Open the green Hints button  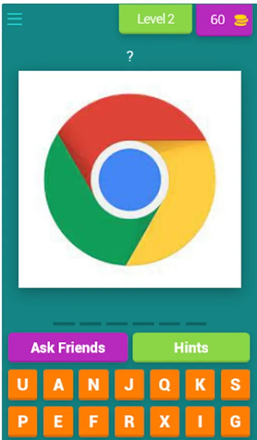191,348
